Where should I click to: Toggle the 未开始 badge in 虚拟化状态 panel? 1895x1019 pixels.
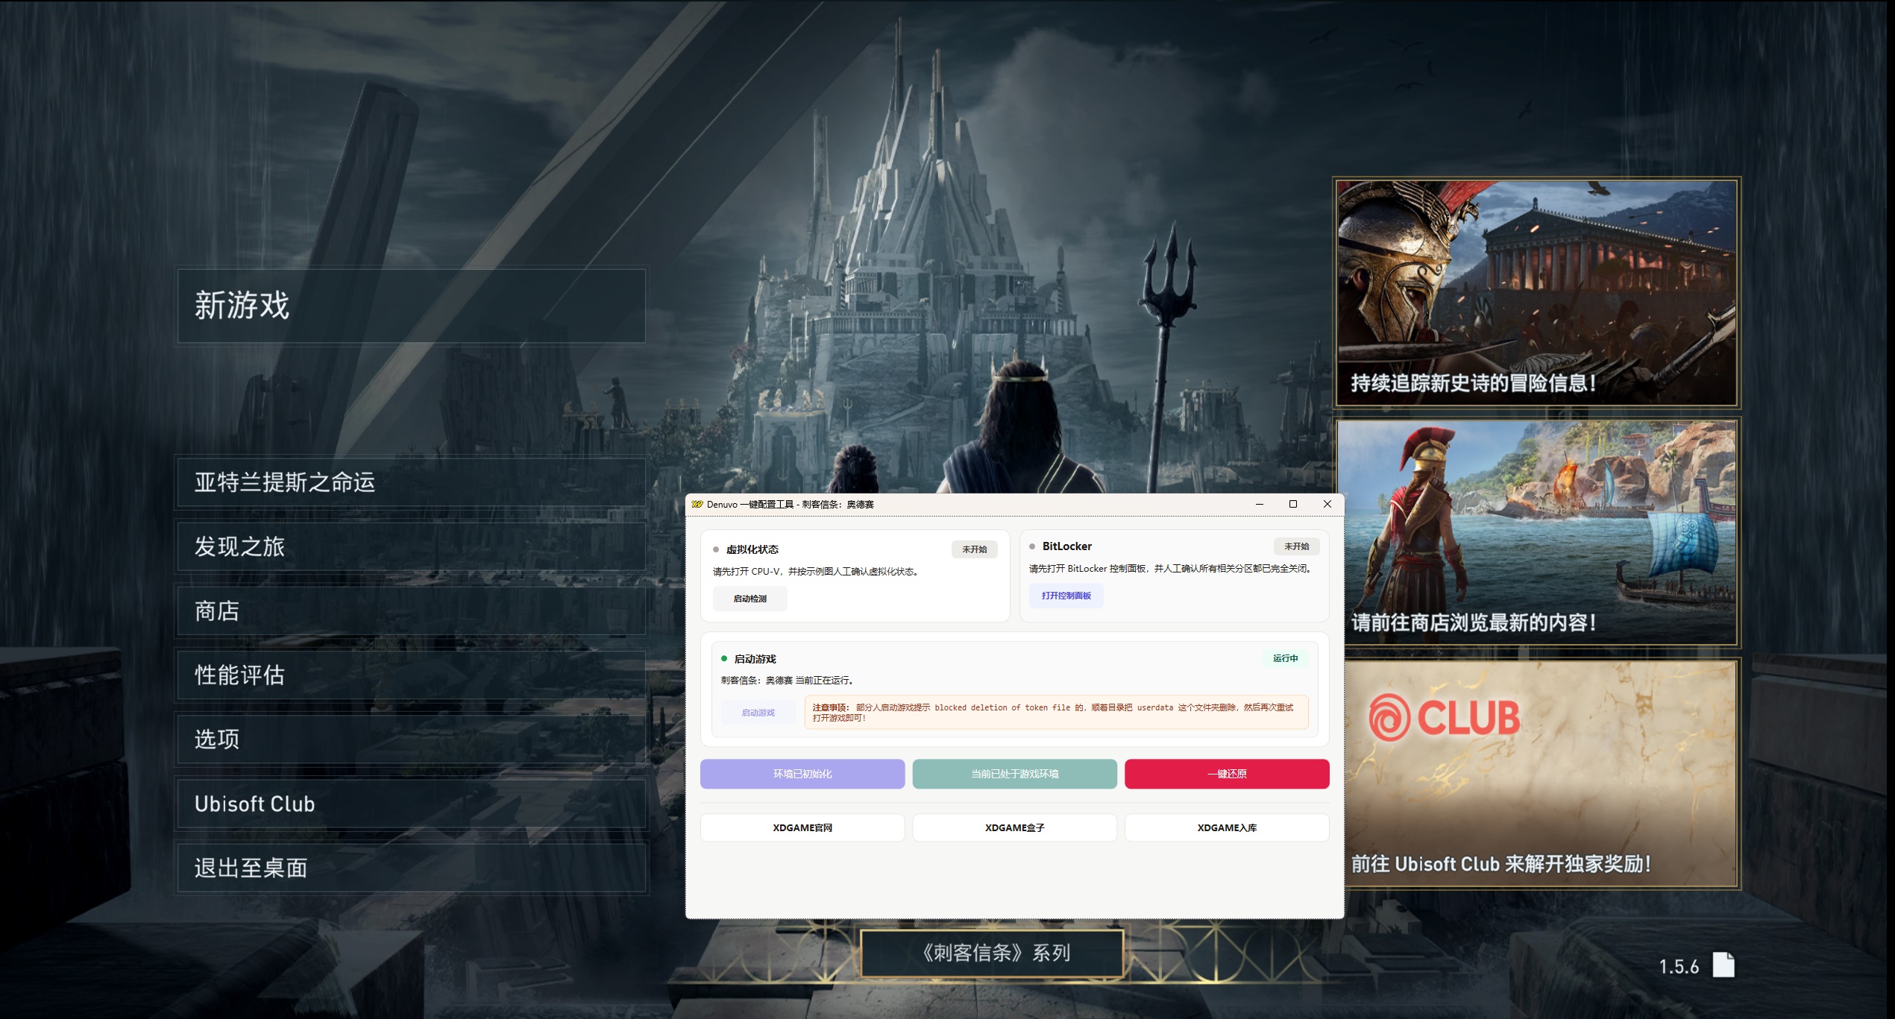975,549
